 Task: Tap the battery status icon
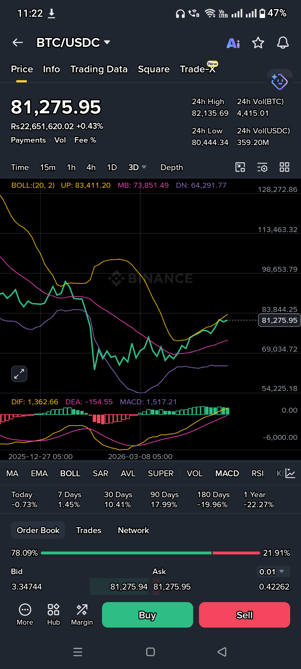[262, 14]
